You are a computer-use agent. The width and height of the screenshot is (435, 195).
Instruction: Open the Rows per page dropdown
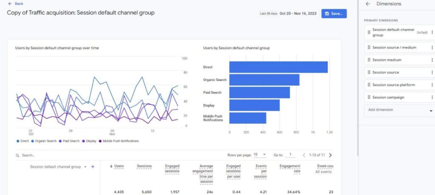[260, 155]
